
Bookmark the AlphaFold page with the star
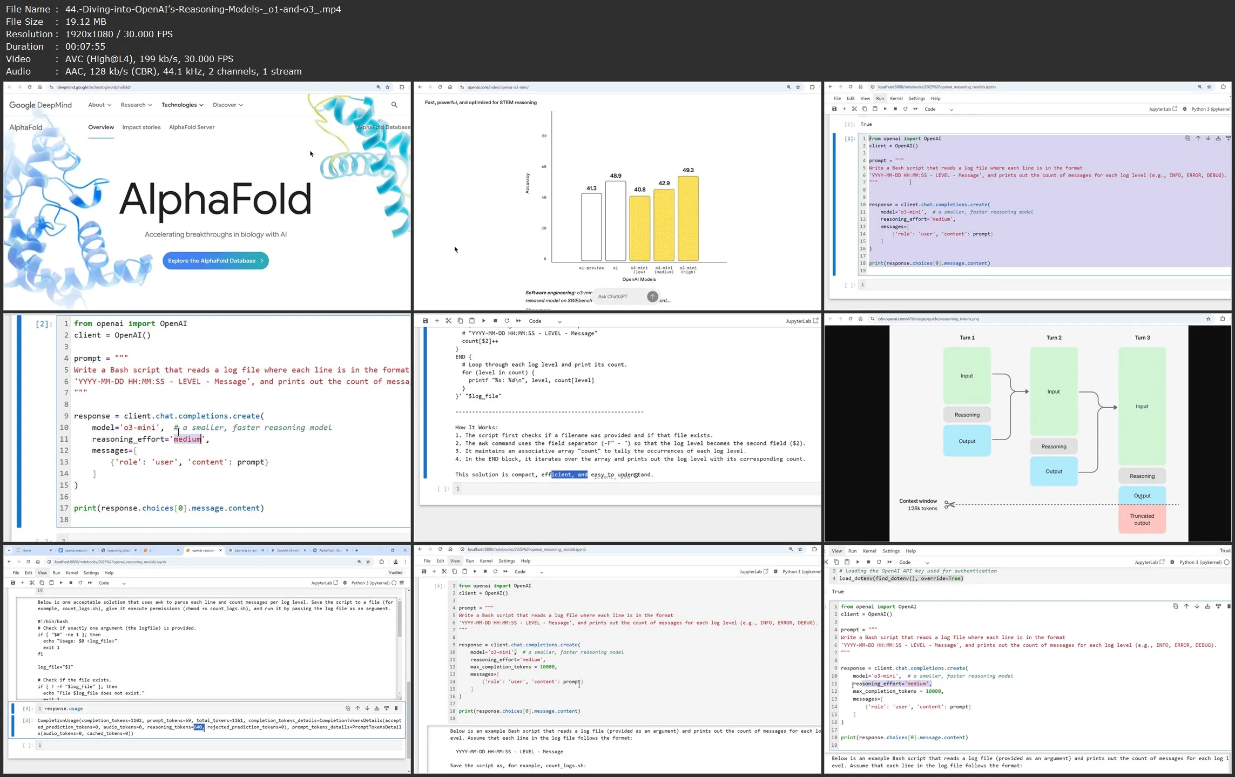388,87
